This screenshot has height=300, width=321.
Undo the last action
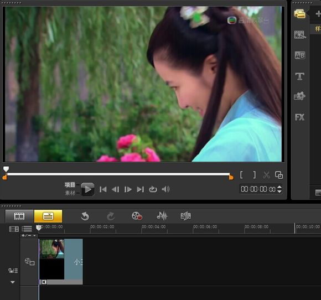[x=85, y=216]
